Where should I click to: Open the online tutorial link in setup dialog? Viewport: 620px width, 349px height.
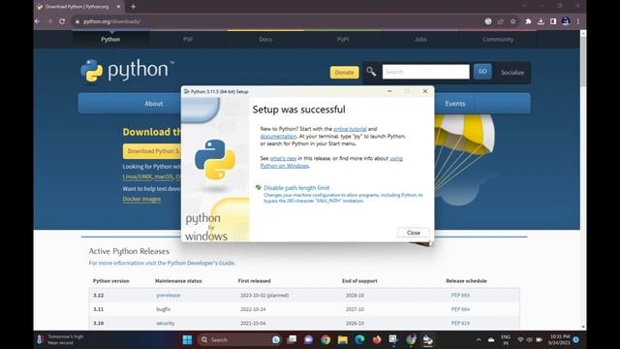point(350,129)
